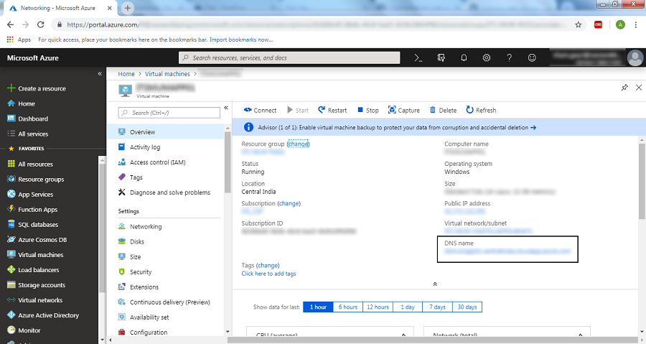Open the Apps shortcut in bookmarks bar
This screenshot has height=344, width=646.
click(19, 39)
